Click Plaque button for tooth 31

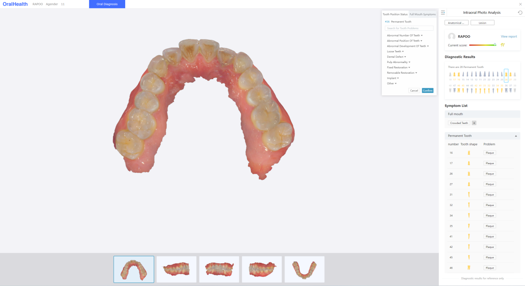pos(490,195)
